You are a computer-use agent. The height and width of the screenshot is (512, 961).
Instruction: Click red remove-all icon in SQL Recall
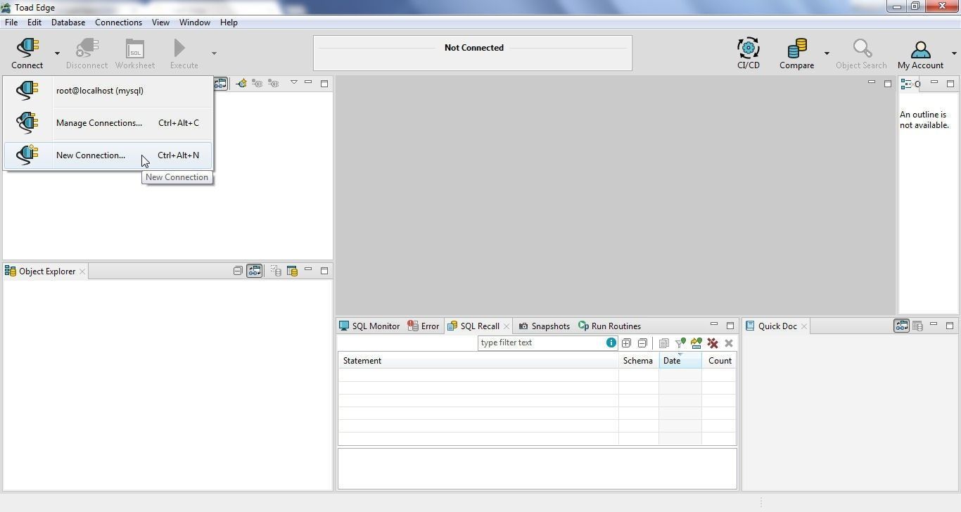pos(713,343)
